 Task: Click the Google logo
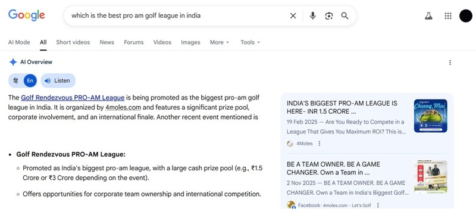tap(26, 15)
